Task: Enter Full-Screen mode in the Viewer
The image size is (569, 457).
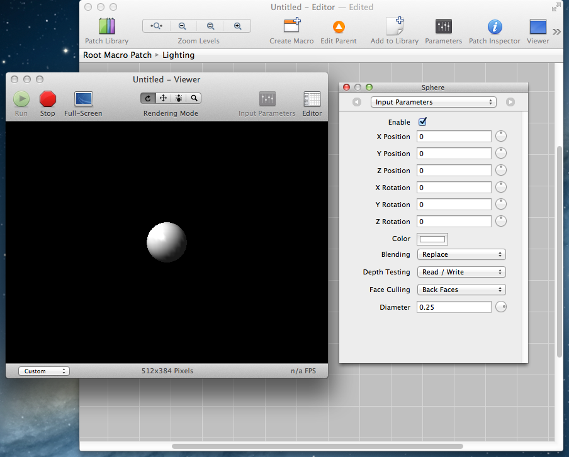Action: point(83,99)
